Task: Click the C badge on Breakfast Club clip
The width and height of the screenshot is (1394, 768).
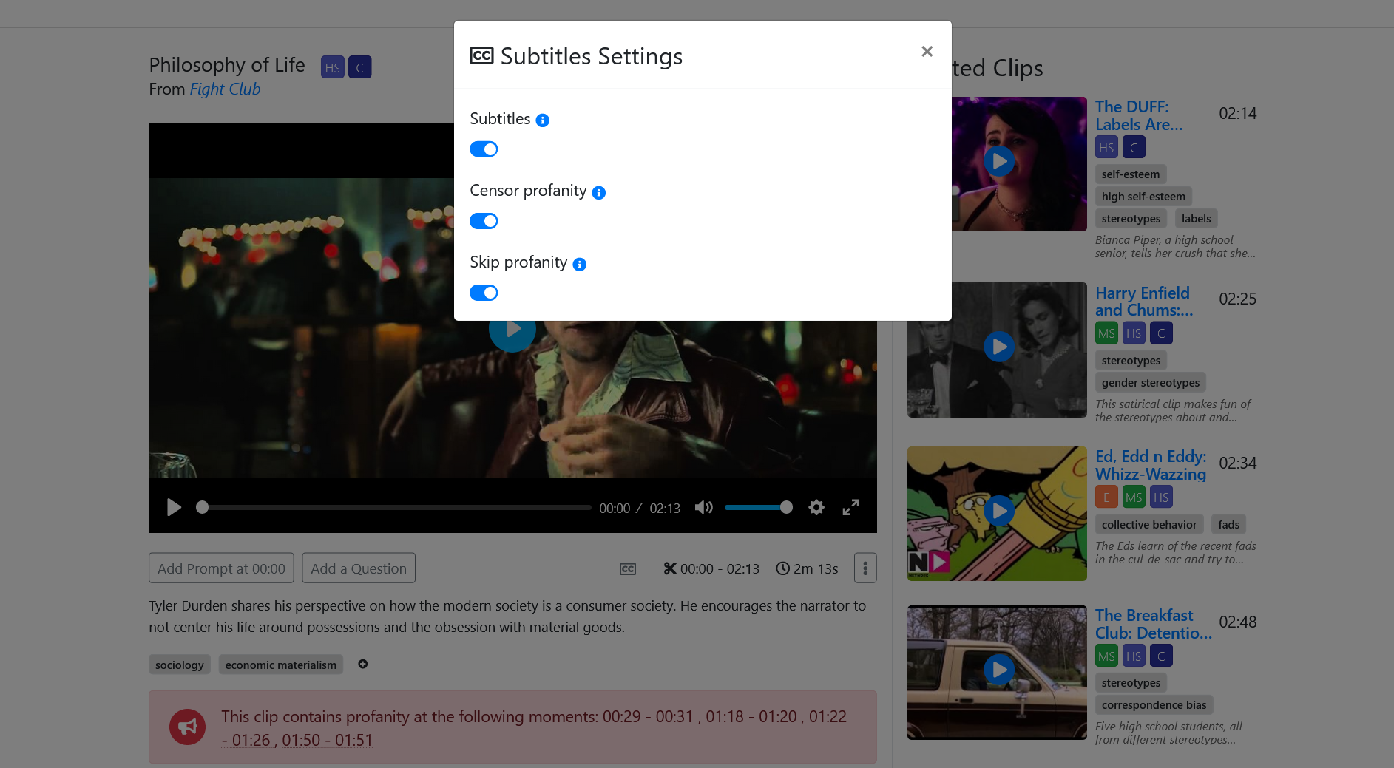Action: tap(1161, 656)
